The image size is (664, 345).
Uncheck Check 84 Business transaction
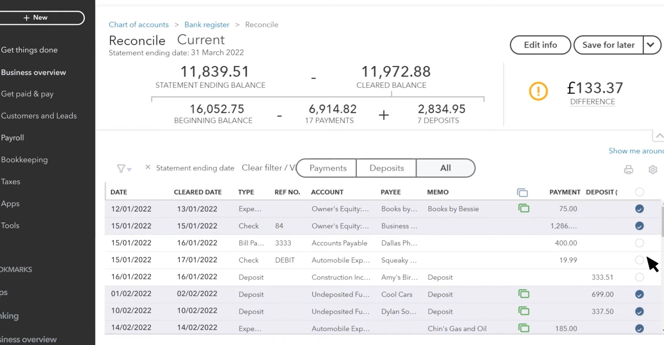[639, 226]
